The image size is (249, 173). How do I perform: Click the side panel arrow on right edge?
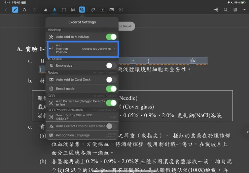(247, 132)
